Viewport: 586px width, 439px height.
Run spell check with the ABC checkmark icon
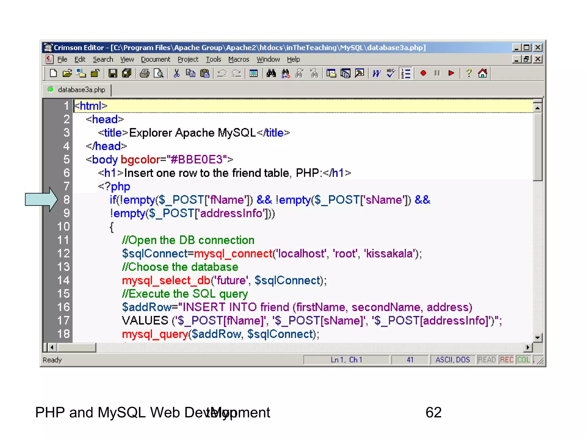[391, 73]
